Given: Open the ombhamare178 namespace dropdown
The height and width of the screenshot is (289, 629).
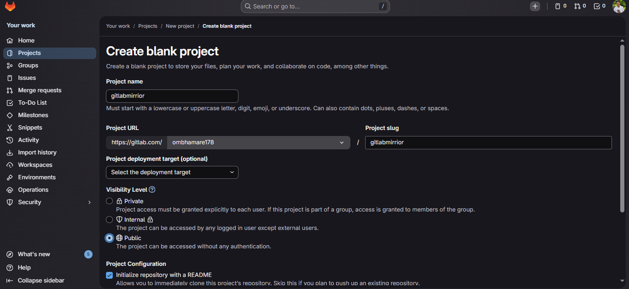Looking at the screenshot, I should (258, 143).
